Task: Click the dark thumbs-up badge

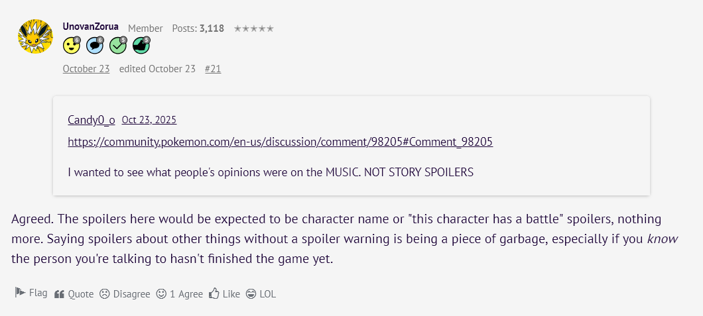Action: coord(141,45)
